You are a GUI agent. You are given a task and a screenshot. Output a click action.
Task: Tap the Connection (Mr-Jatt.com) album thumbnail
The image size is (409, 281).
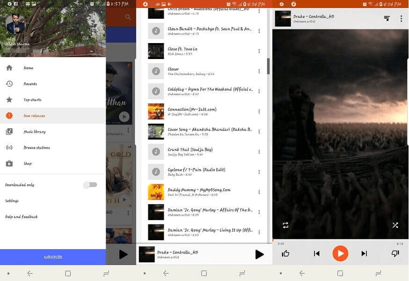pyautogui.click(x=156, y=111)
